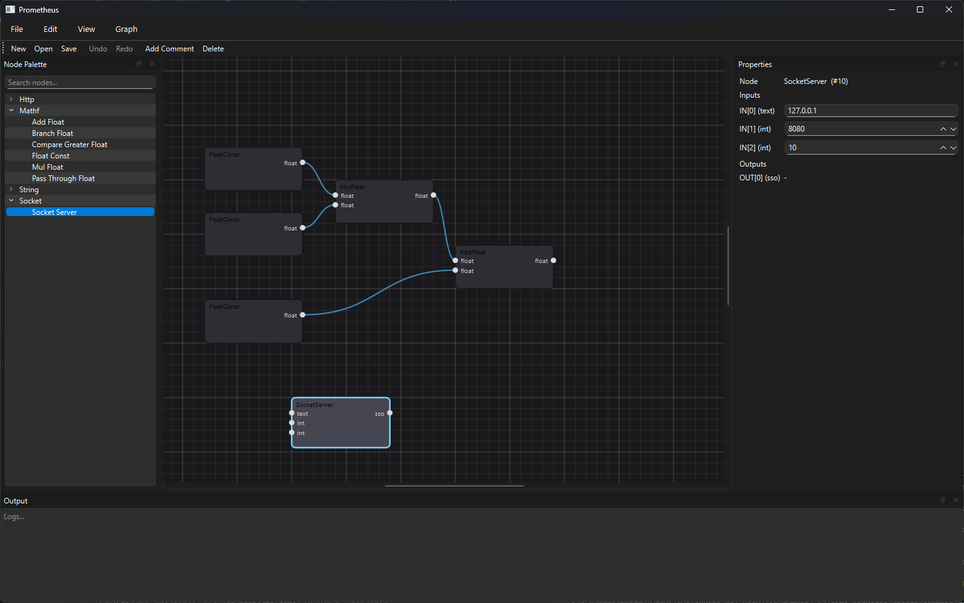964x603 pixels.
Task: Collapse the Socket category
Action: coord(11,200)
